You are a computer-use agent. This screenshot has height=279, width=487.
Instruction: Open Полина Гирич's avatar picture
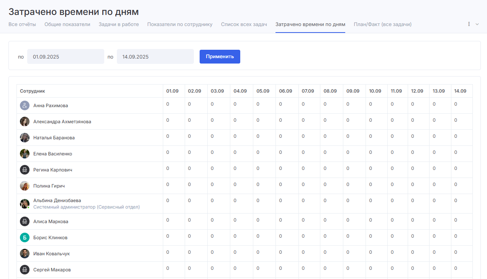pos(25,186)
